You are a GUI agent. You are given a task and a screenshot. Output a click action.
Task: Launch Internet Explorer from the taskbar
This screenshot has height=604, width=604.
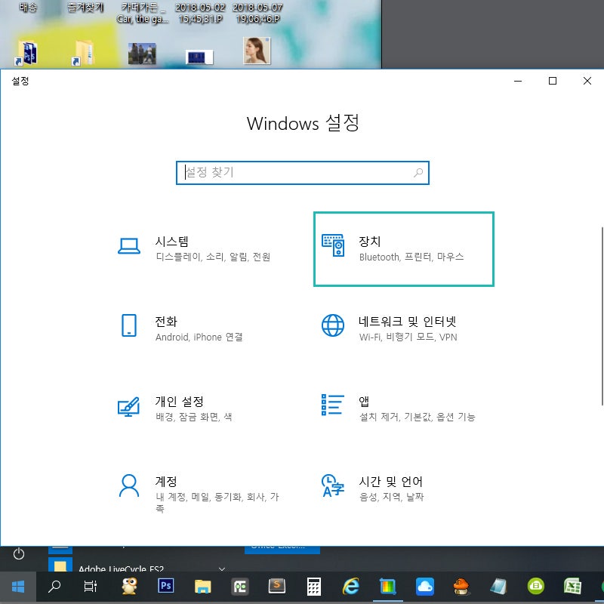pos(351,587)
